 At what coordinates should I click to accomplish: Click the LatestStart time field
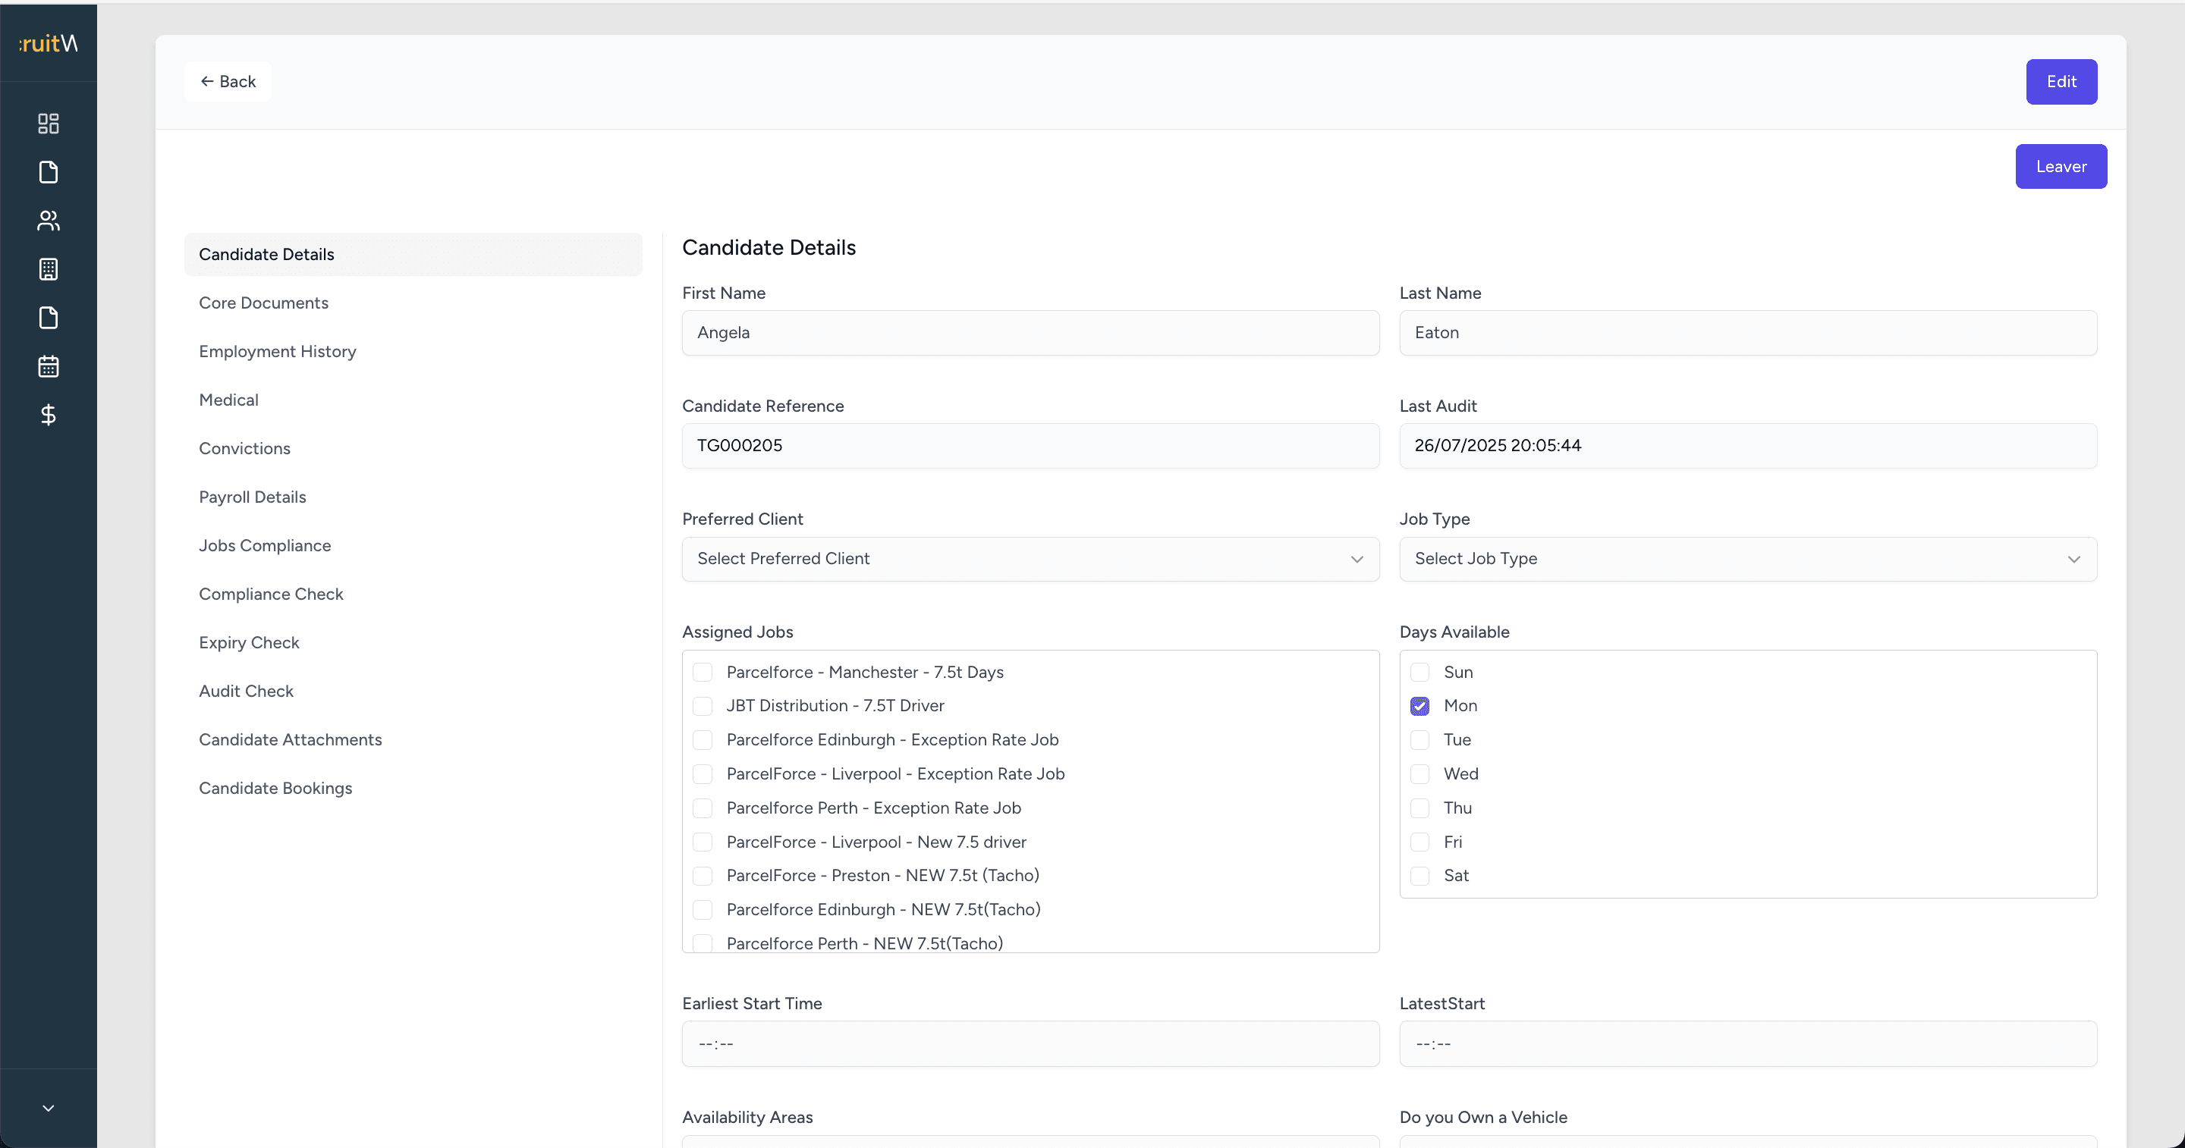click(x=1748, y=1043)
